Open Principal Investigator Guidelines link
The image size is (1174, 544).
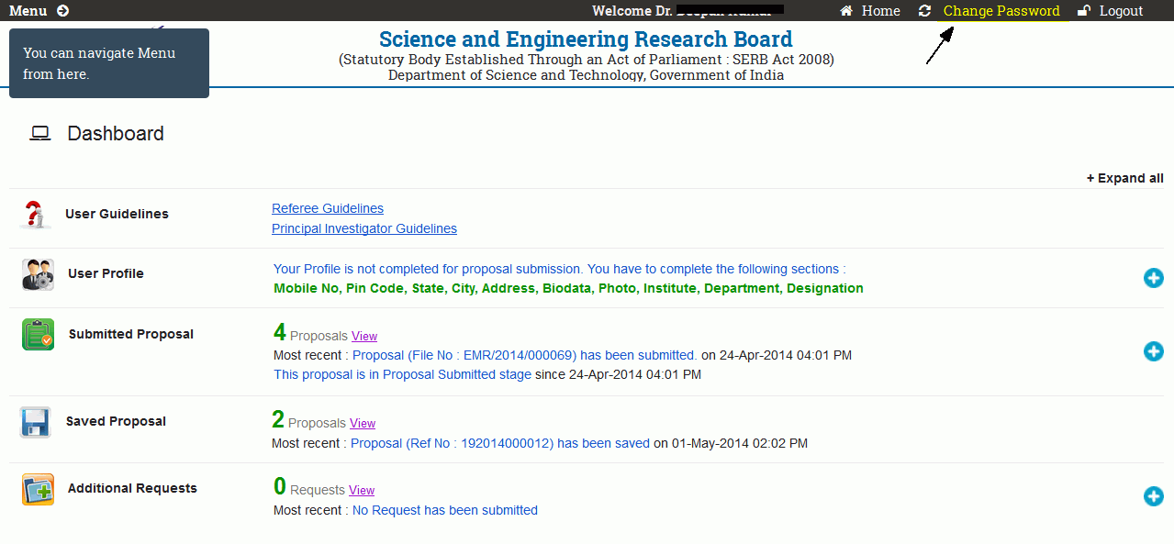click(364, 228)
